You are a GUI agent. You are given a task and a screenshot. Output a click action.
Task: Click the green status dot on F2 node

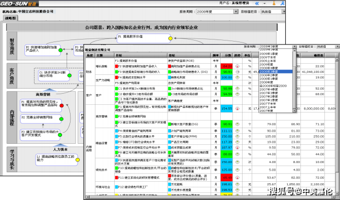61,50
